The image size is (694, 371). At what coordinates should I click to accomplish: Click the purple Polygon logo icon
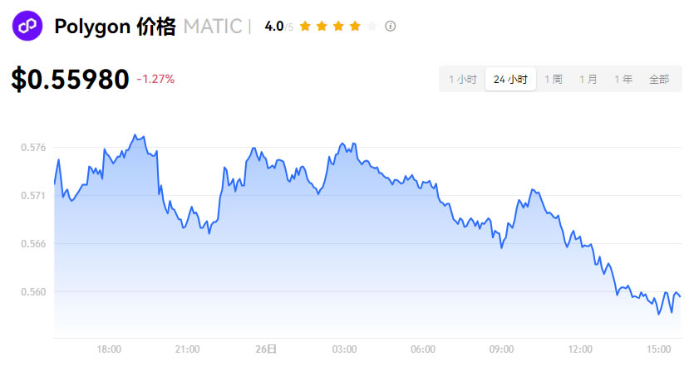(27, 27)
